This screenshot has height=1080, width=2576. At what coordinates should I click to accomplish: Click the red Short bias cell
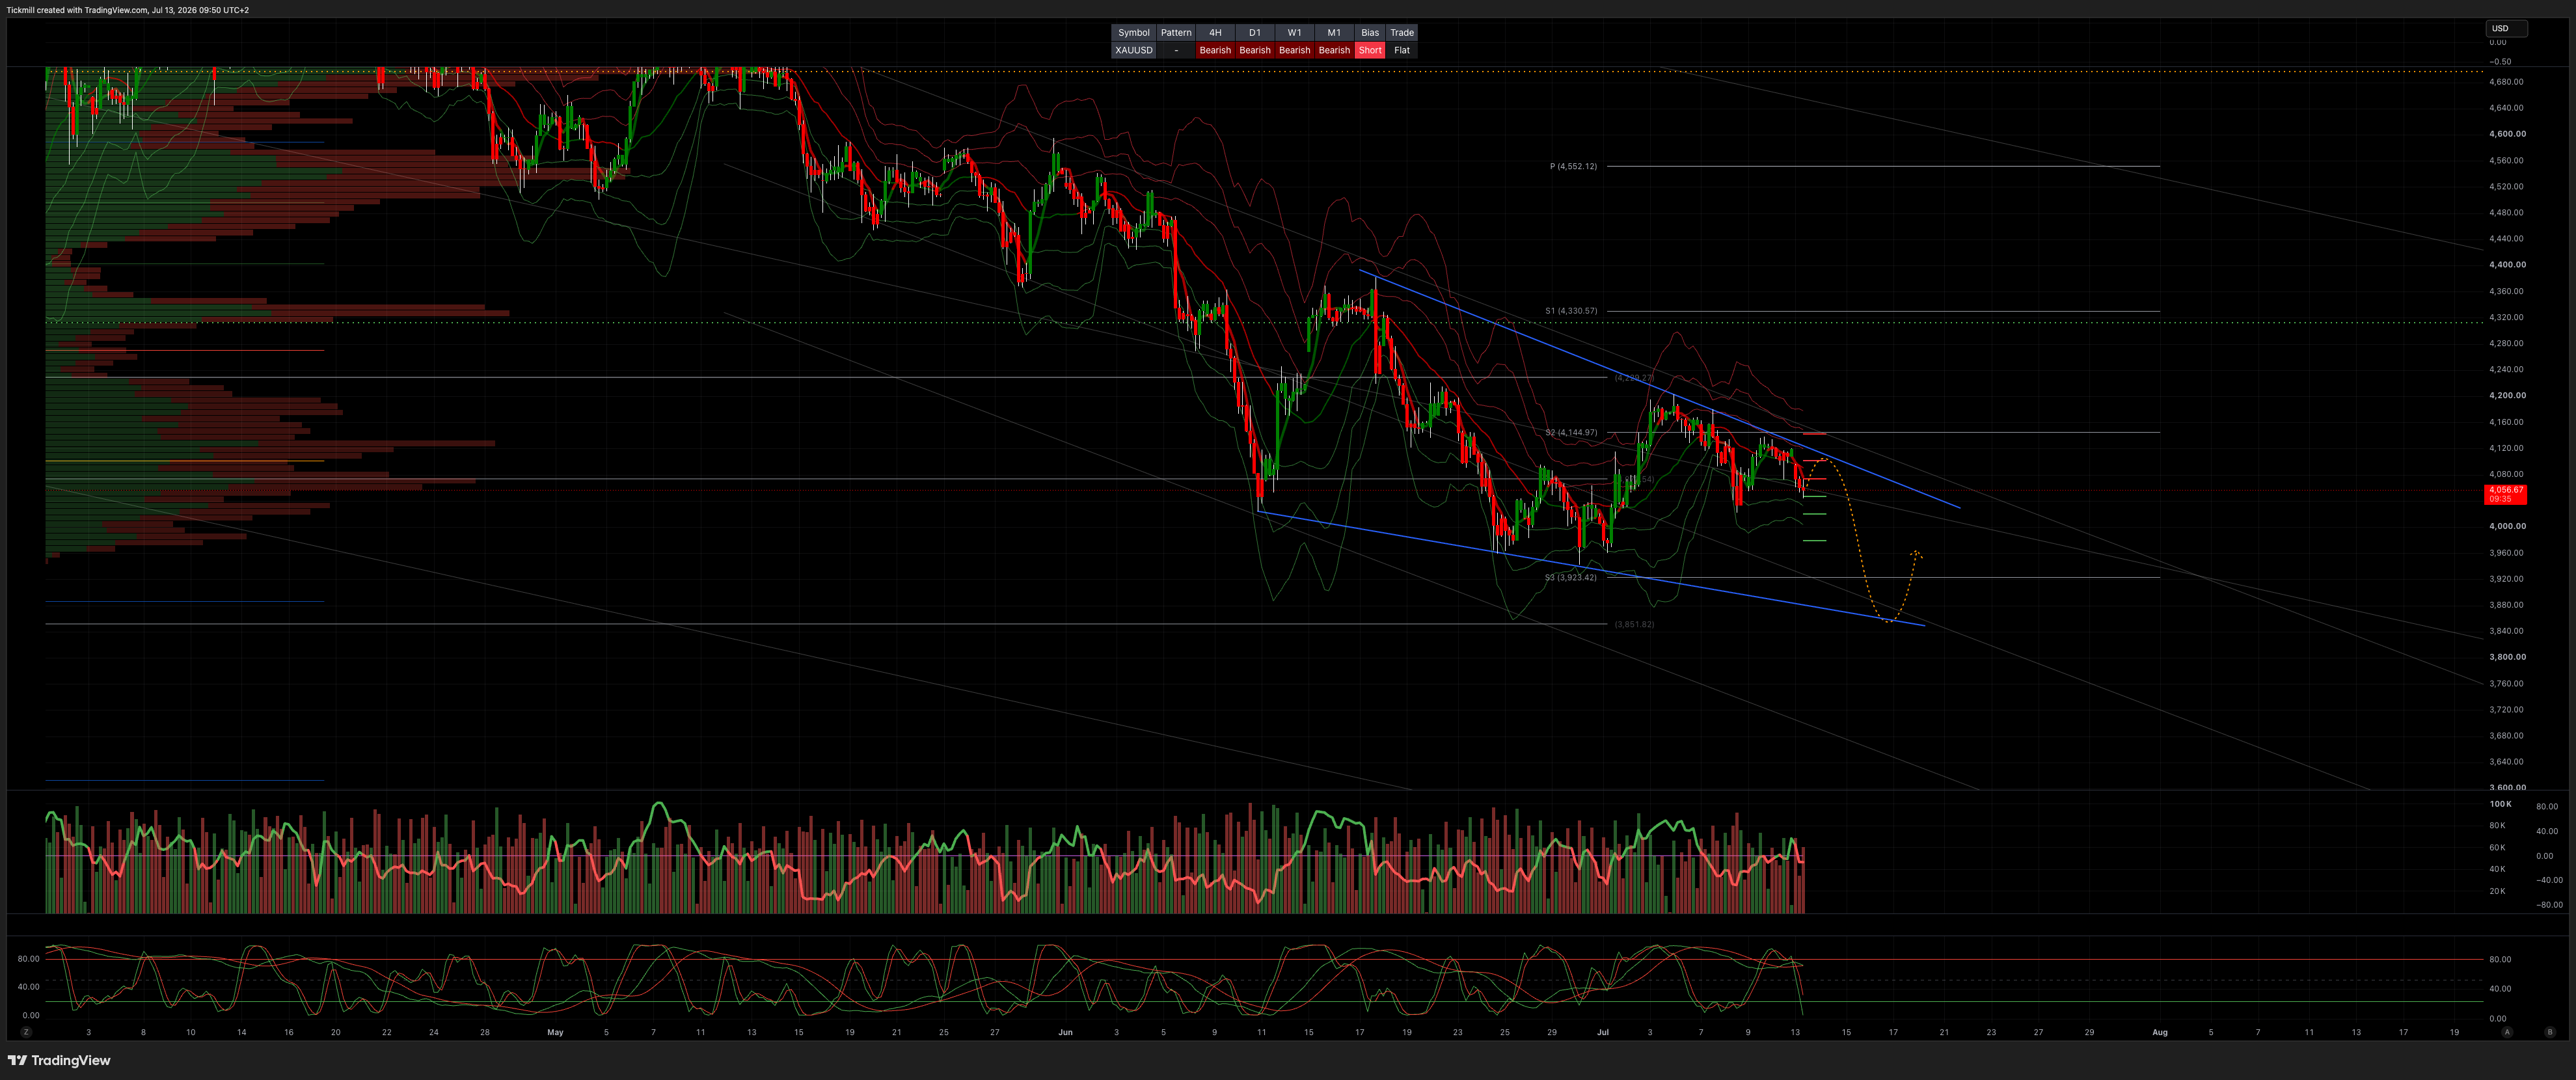click(x=1370, y=50)
